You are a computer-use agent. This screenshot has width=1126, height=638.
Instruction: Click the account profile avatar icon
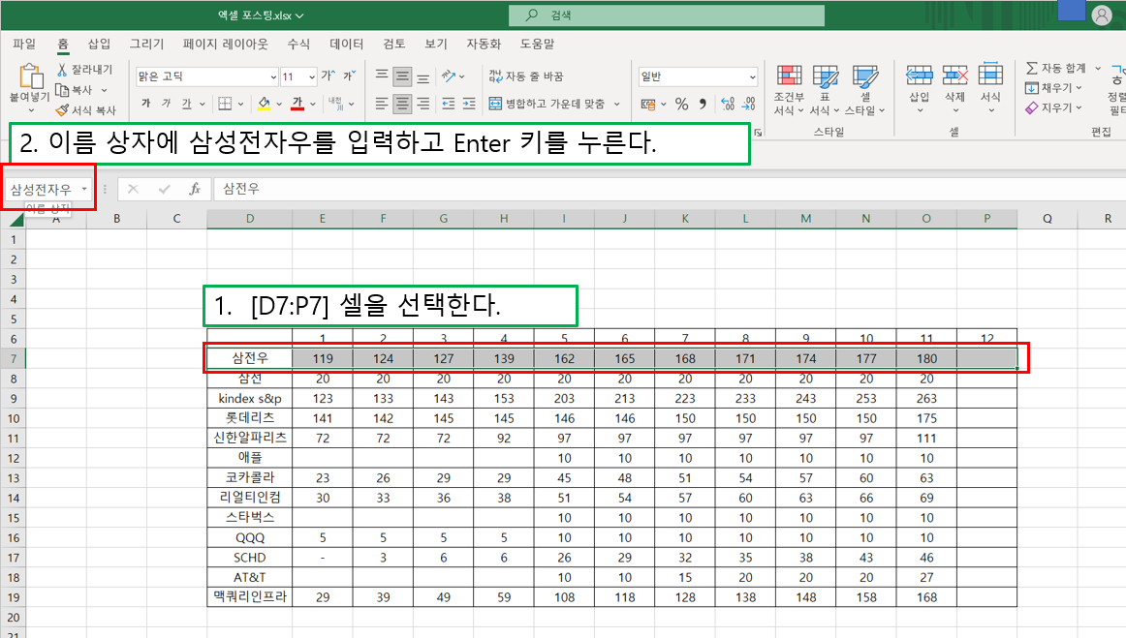(x=1102, y=15)
